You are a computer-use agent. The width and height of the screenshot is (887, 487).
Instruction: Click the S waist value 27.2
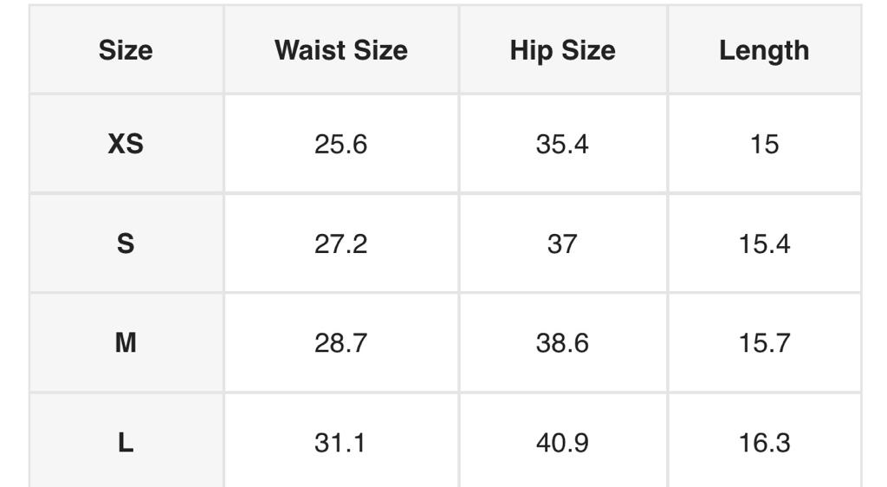pyautogui.click(x=341, y=243)
